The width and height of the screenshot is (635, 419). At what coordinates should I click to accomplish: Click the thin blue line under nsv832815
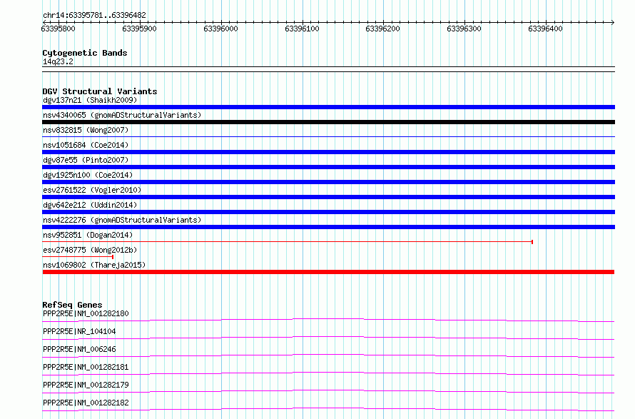point(328,136)
